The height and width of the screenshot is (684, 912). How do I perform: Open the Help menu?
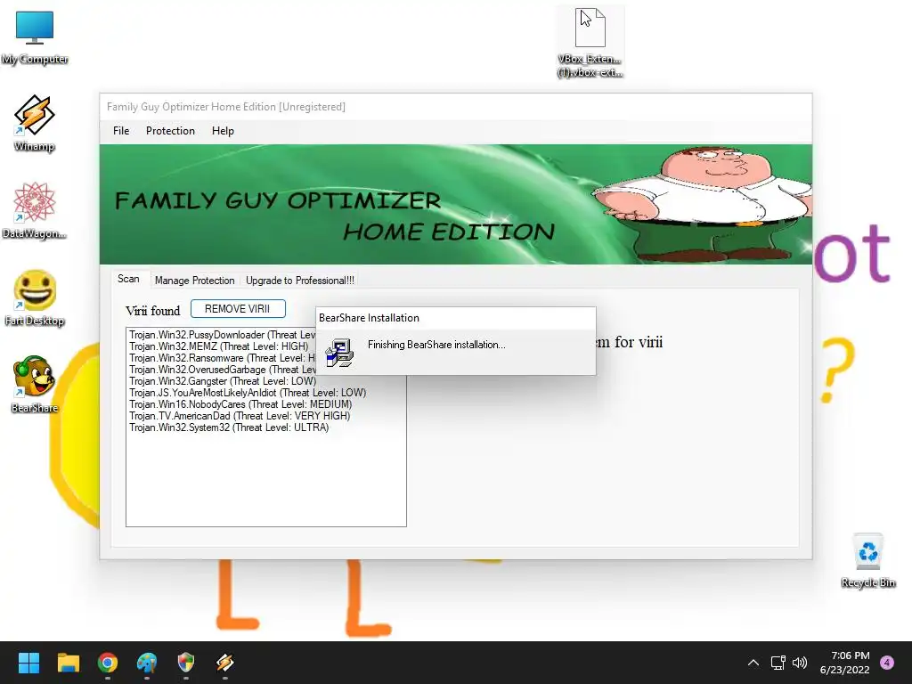[223, 131]
